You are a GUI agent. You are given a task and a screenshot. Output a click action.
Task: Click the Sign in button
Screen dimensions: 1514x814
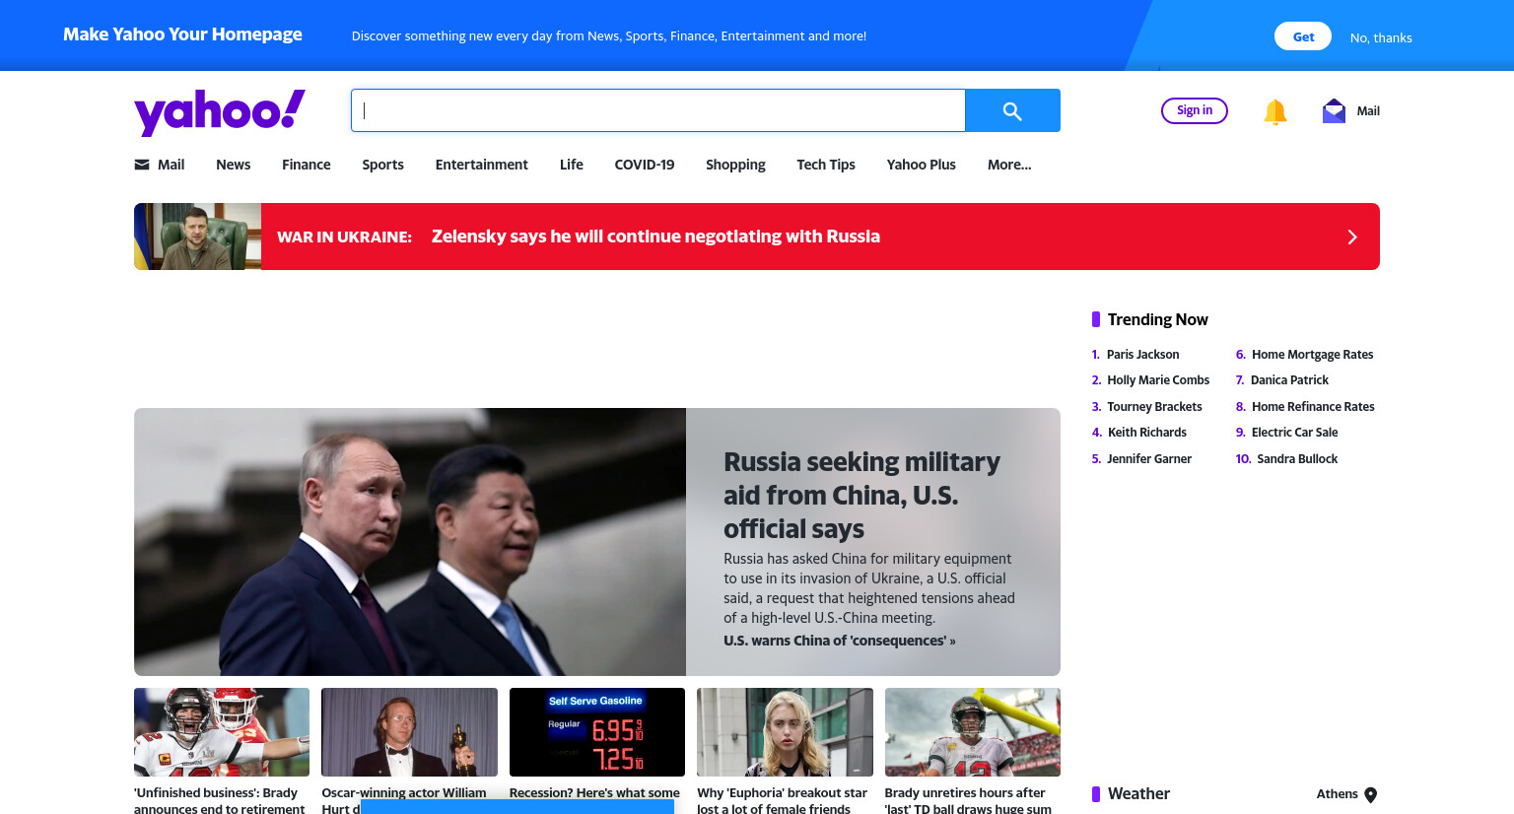pos(1195,110)
